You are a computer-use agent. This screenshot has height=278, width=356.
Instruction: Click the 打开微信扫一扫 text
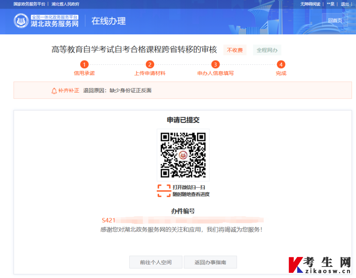(189, 187)
